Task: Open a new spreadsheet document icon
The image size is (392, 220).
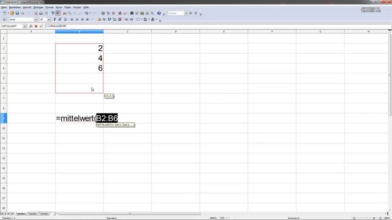Action: tap(4, 13)
